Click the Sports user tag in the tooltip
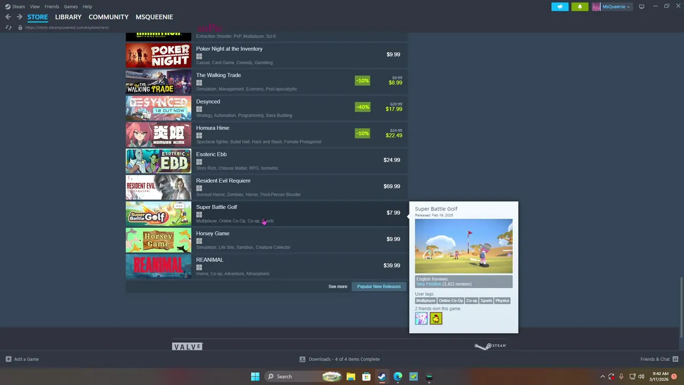Screen dimensions: 684x385 click(486, 301)
